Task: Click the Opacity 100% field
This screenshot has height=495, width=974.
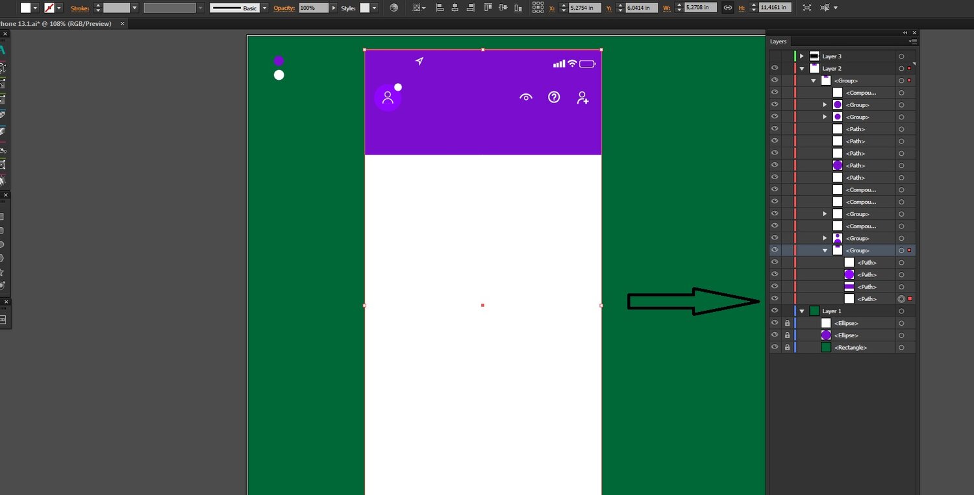Action: tap(314, 8)
